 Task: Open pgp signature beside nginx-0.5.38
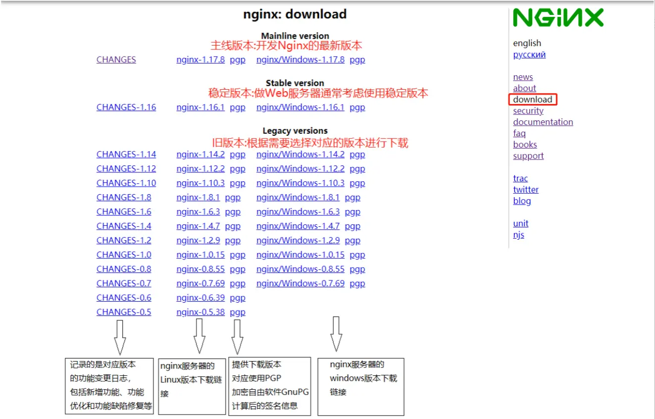(238, 312)
